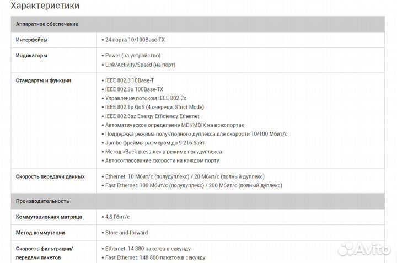Viewport: 397px width, 263px height.
Task: Click the 24 порта 10/100Base-TX text
Action: [x=134, y=40]
